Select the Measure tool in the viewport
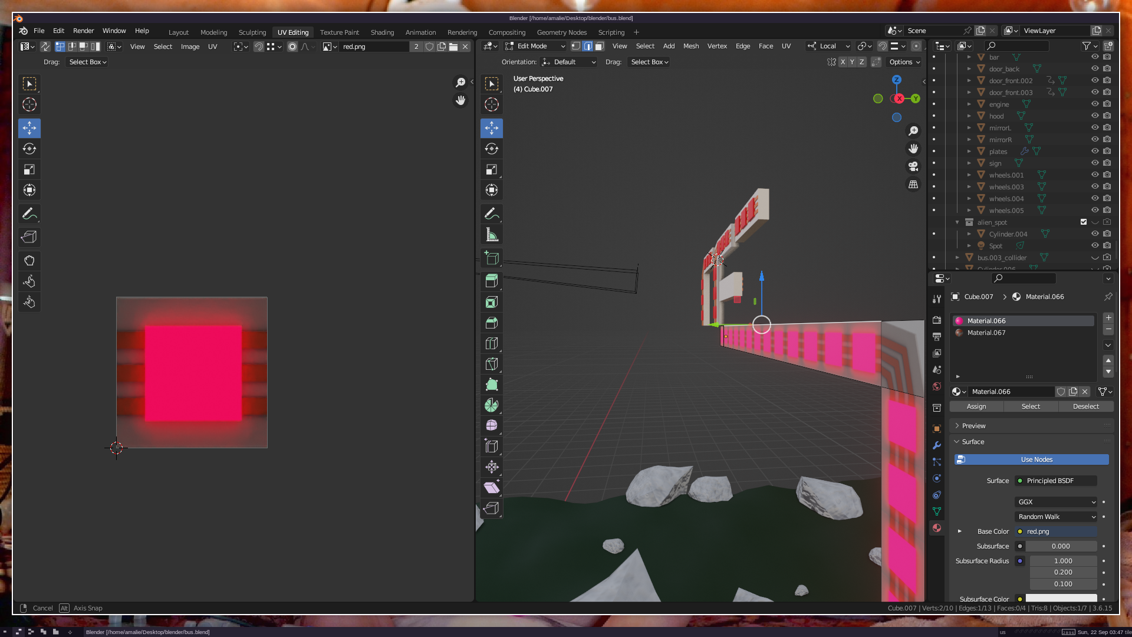 pos(491,235)
